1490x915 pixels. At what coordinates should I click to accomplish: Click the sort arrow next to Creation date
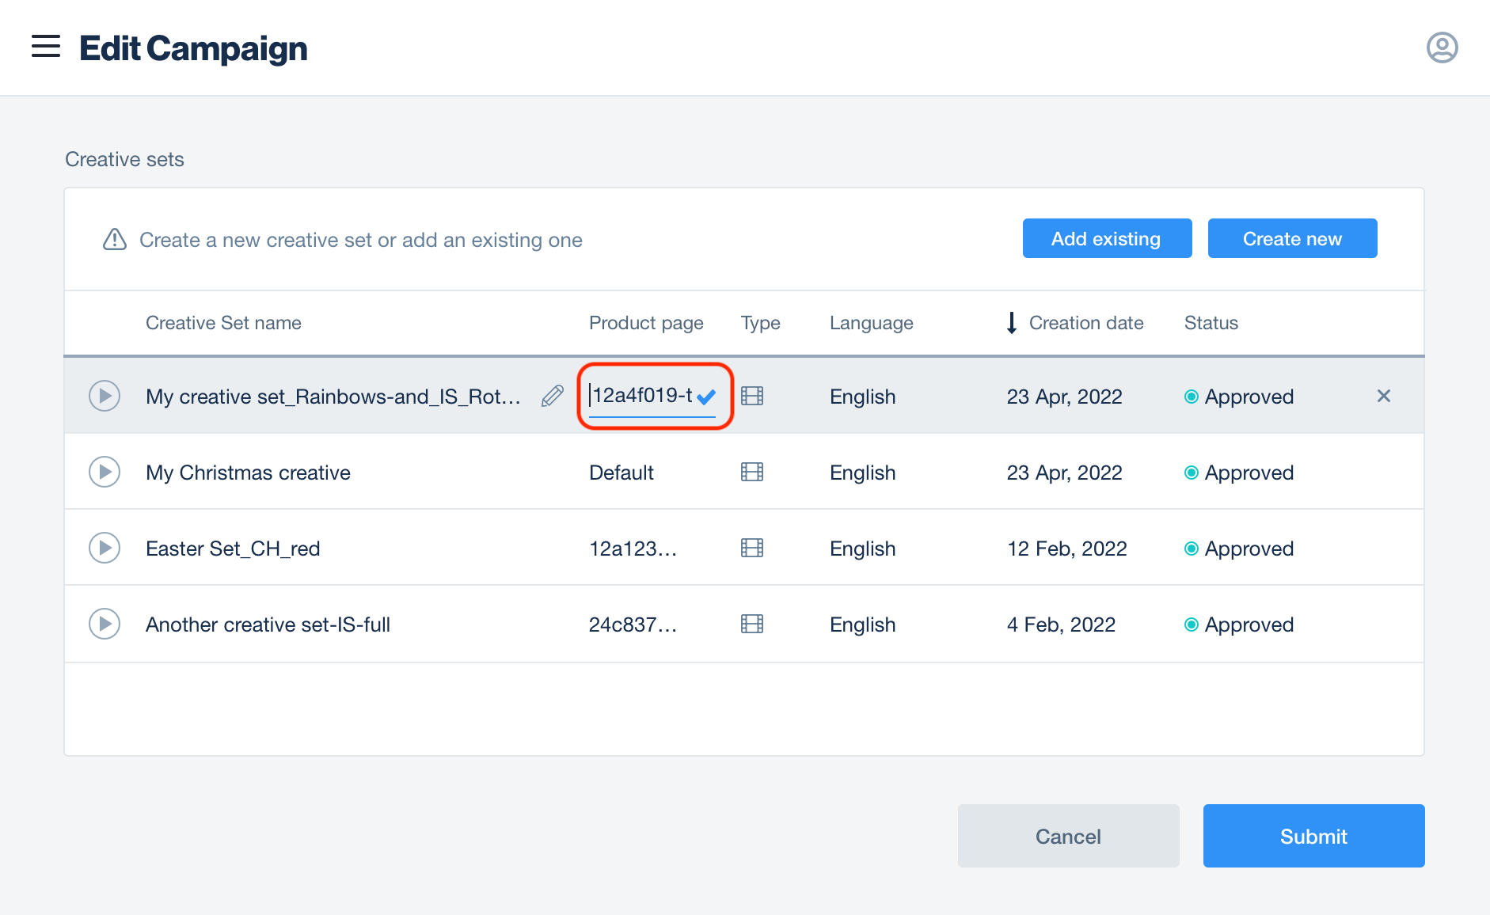click(x=1012, y=323)
